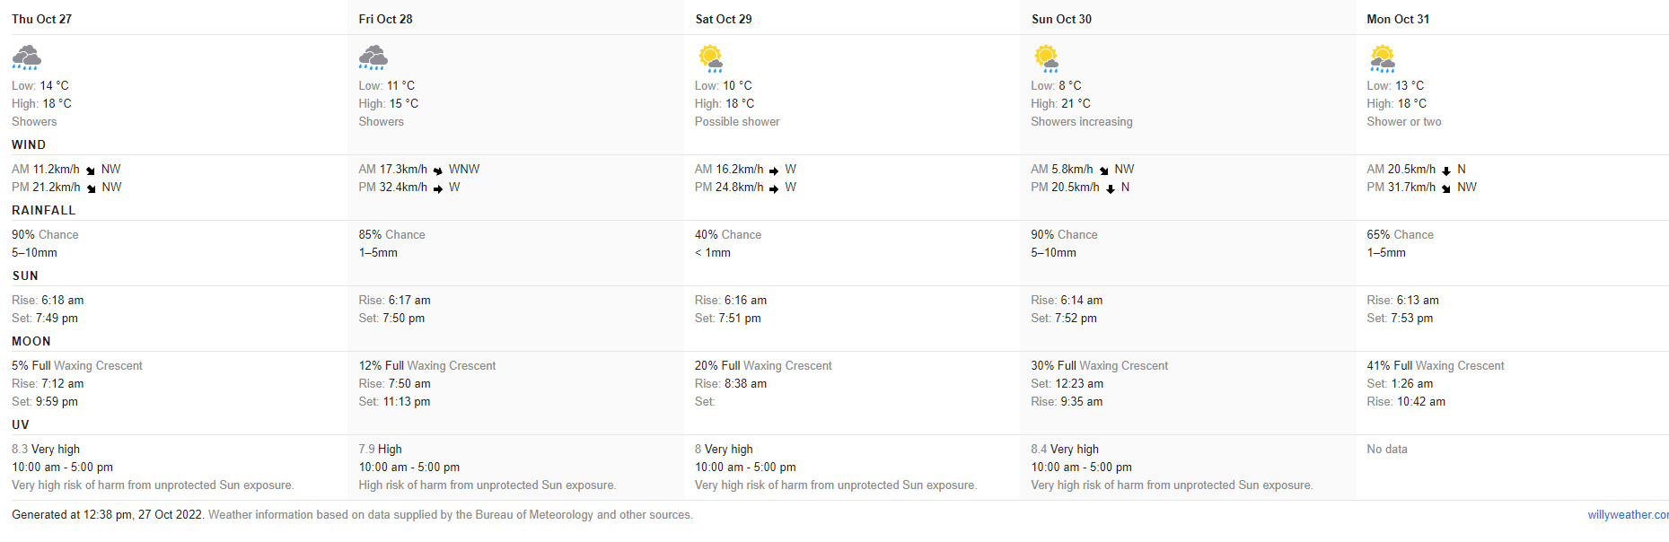Click Saturday AM westerly wind arrow
This screenshot has width=1669, height=542.
pyautogui.click(x=774, y=170)
